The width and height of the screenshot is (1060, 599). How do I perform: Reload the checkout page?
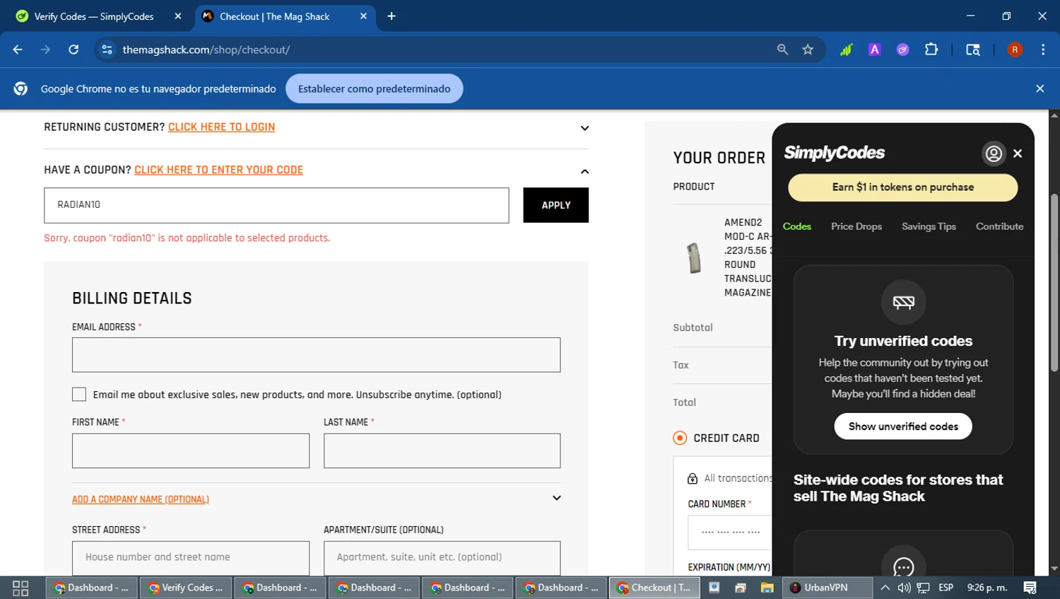point(73,50)
